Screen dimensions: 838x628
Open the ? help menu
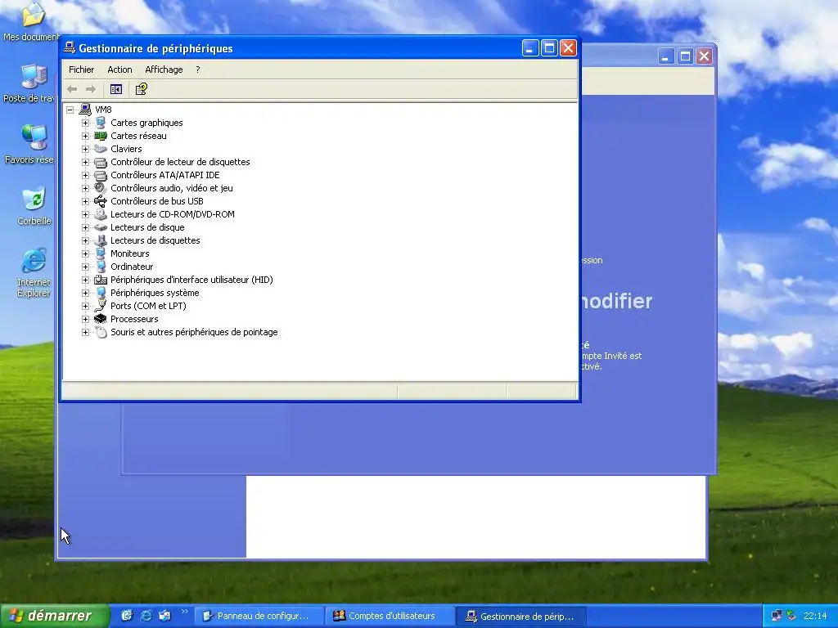(198, 70)
